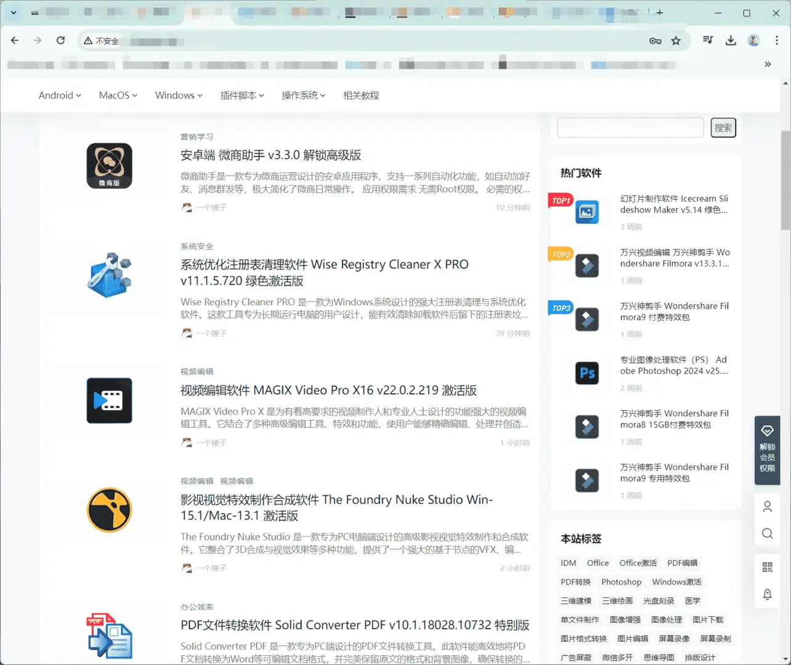This screenshot has height=665, width=791.
Task: Click the floating sidebar search magnifier icon
Action: [x=767, y=533]
